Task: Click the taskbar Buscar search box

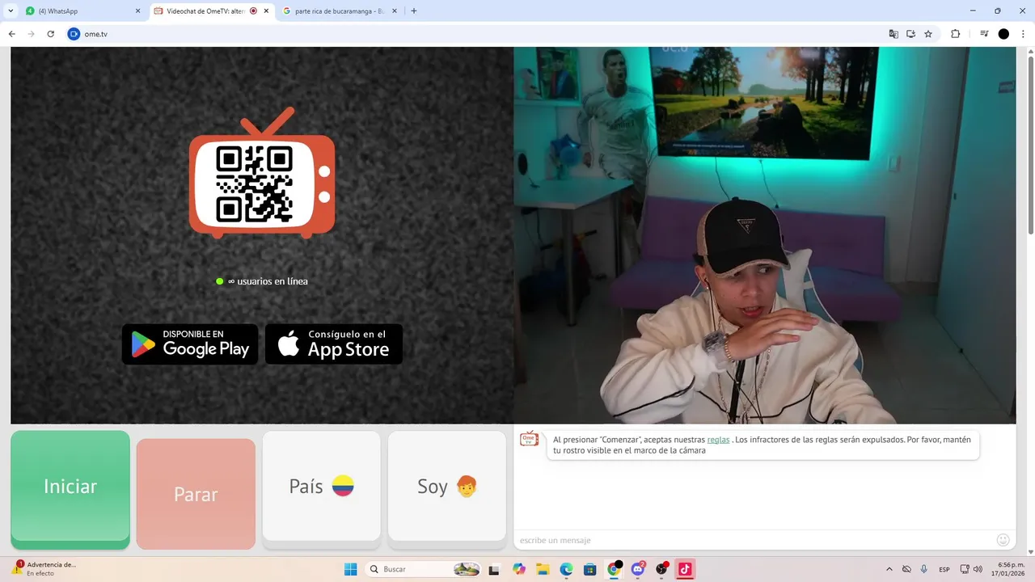Action: pyautogui.click(x=424, y=569)
